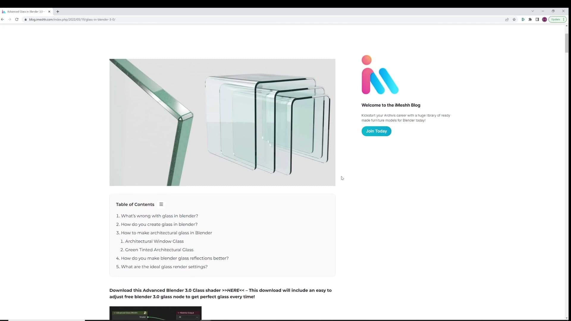Viewport: 571px width, 321px height.
Task: Open 'What are the ideal glass render settings?'
Action: 164,267
